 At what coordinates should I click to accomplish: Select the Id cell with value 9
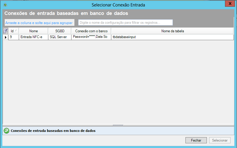point(13,37)
